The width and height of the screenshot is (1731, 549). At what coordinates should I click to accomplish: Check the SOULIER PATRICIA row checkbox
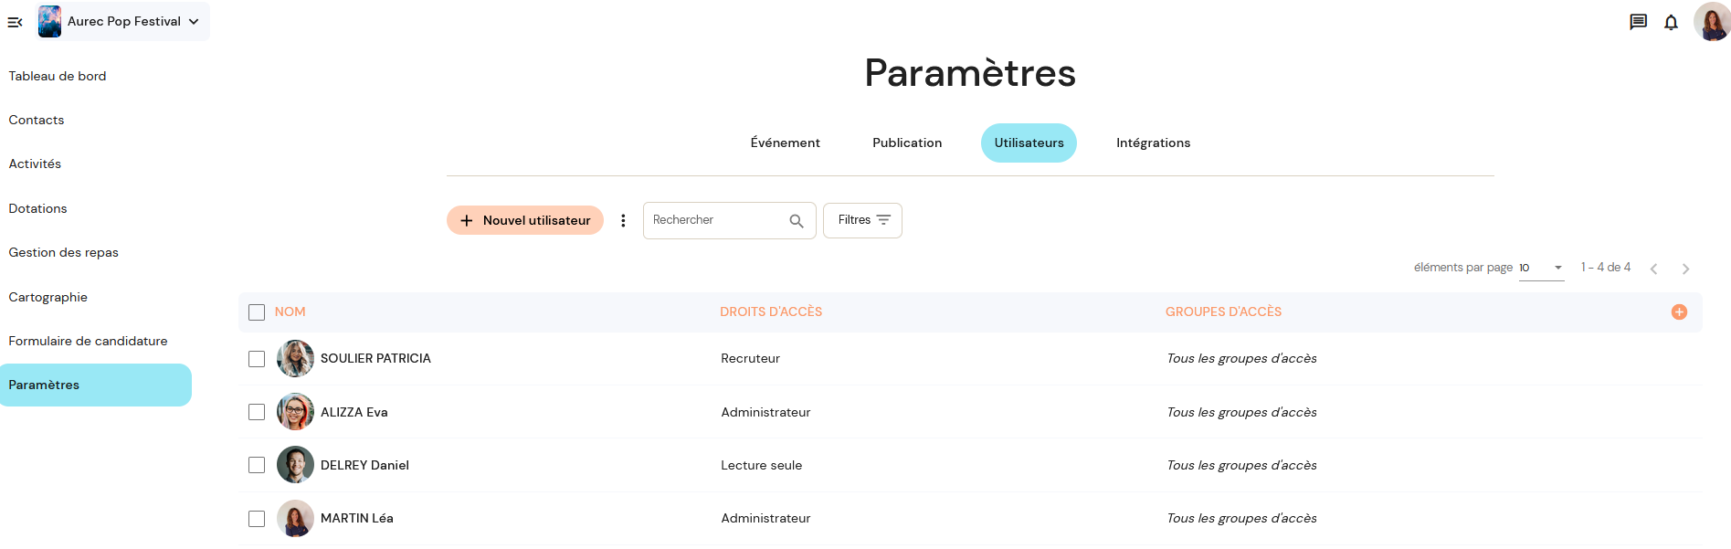[x=257, y=359]
